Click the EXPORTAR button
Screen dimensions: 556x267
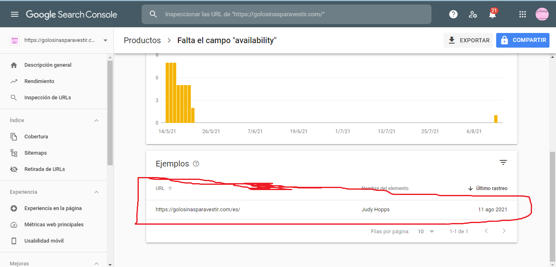[x=468, y=40]
